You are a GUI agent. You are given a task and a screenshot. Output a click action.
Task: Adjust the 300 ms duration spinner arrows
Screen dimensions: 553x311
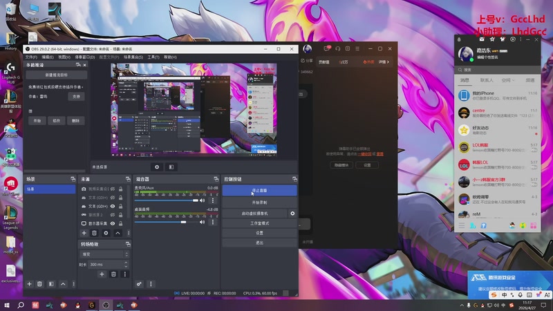pyautogui.click(x=126, y=264)
